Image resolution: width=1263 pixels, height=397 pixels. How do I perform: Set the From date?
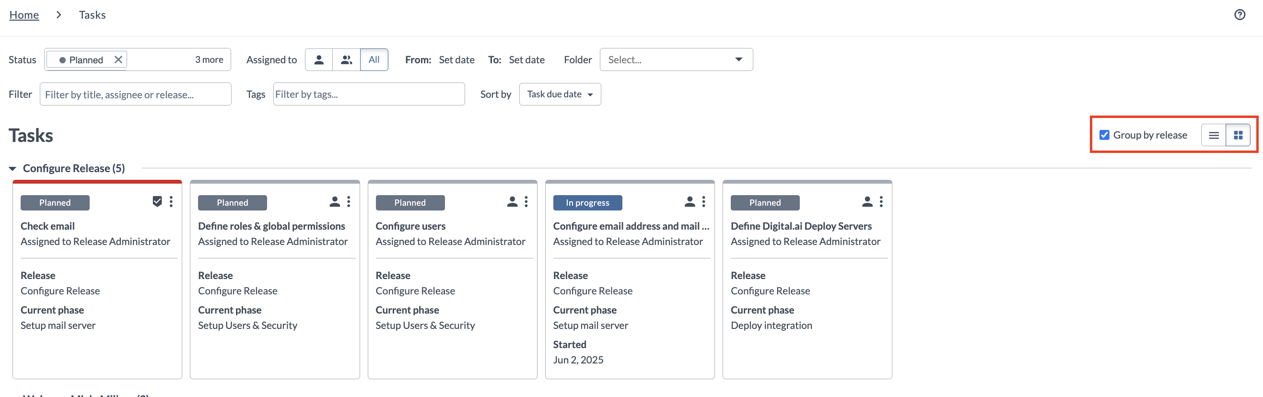coord(456,60)
